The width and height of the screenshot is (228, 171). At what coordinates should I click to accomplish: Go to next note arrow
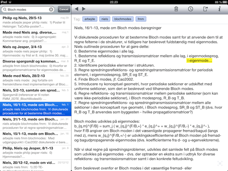[84, 9]
